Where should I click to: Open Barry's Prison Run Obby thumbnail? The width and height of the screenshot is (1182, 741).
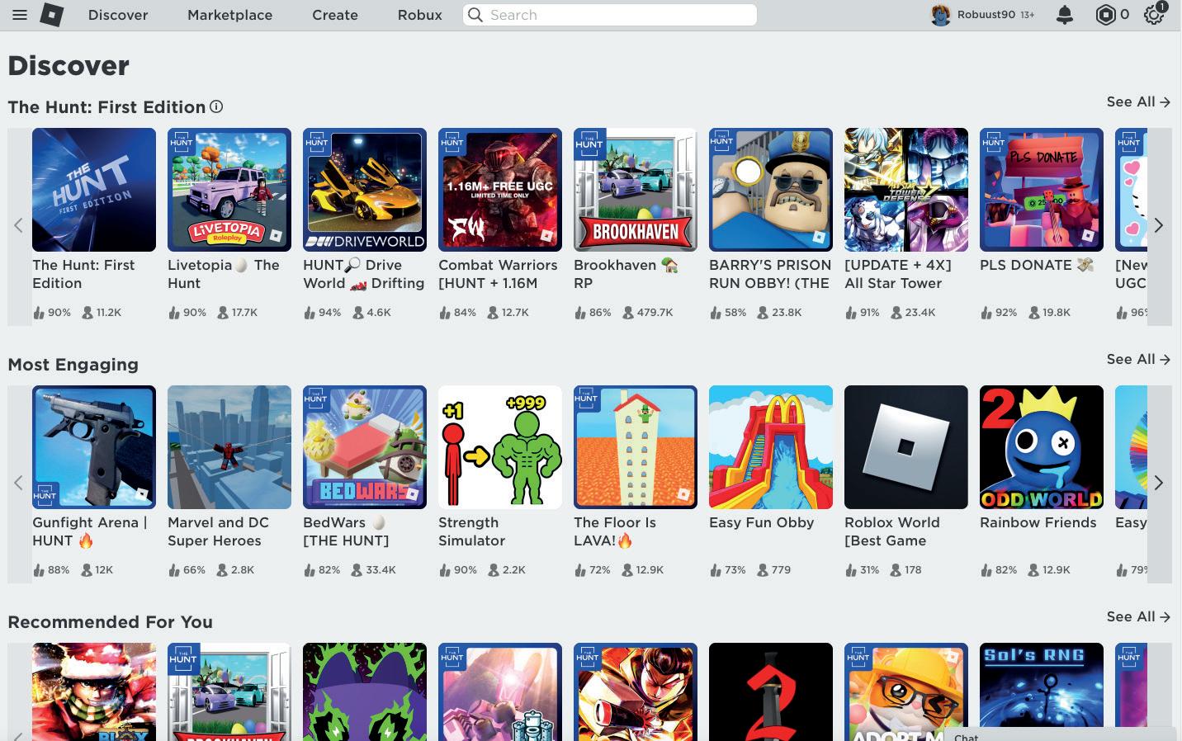coord(771,190)
